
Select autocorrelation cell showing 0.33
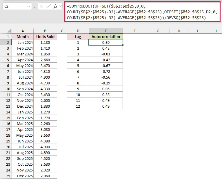(x=106, y=95)
